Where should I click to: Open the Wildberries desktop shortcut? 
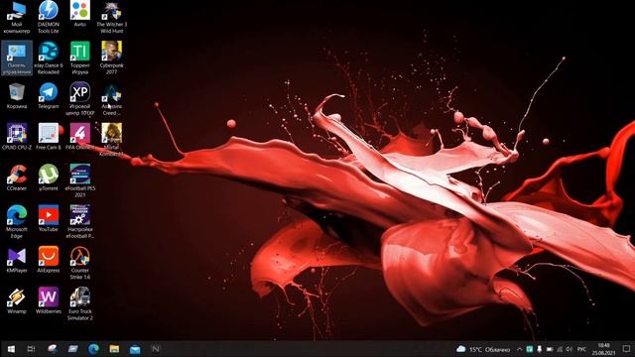(49, 301)
